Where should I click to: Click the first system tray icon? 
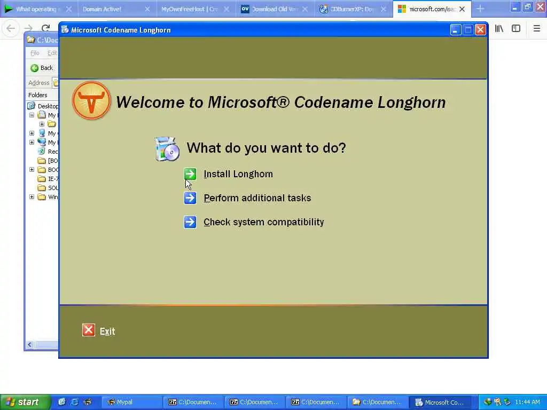487,402
